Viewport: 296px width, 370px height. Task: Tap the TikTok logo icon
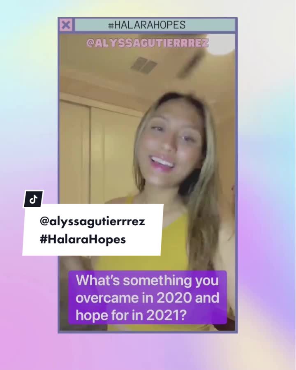click(x=33, y=199)
